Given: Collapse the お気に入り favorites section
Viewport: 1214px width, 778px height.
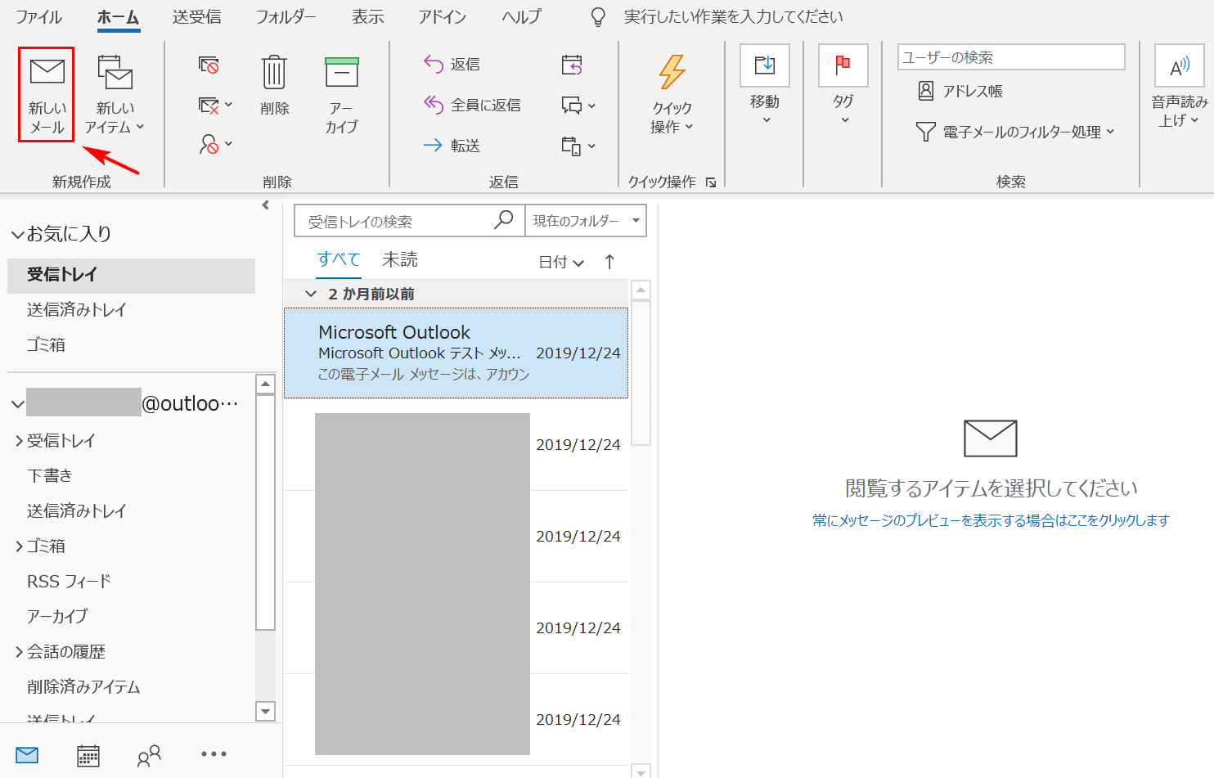Looking at the screenshot, I should coord(17,235).
